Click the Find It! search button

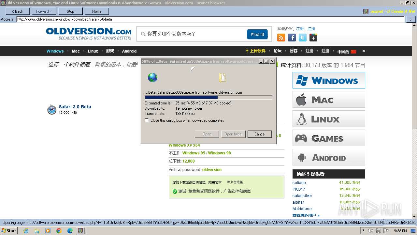[x=257, y=34]
